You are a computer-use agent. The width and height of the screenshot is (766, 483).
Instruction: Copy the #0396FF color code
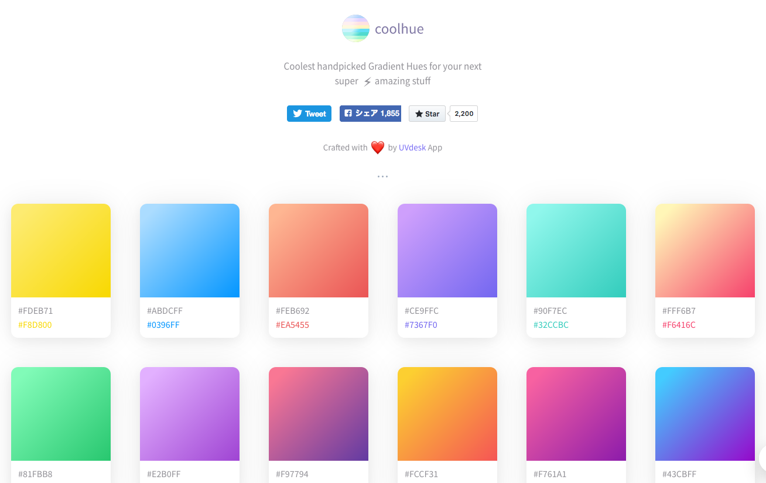(x=163, y=325)
